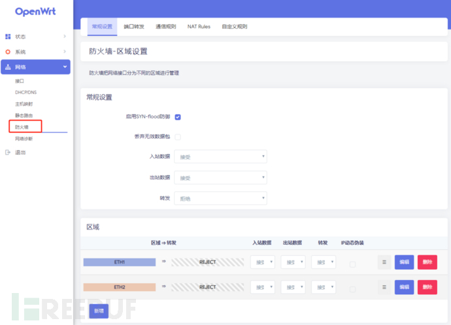
Task: Click the 防火墙-区域设置 heading
Action: click(118, 52)
